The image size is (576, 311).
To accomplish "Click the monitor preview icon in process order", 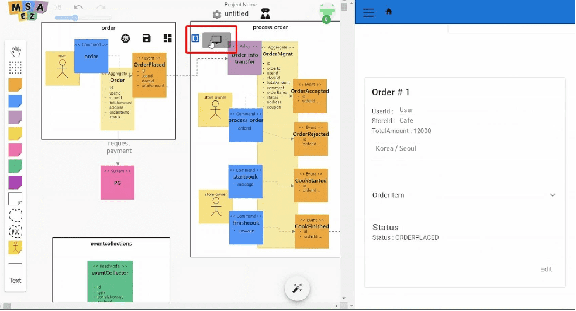I will [216, 40].
